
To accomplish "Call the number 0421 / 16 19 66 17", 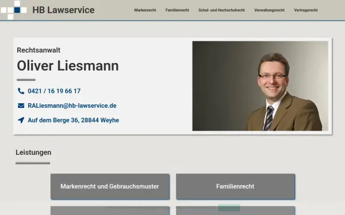I will (x=54, y=91).
